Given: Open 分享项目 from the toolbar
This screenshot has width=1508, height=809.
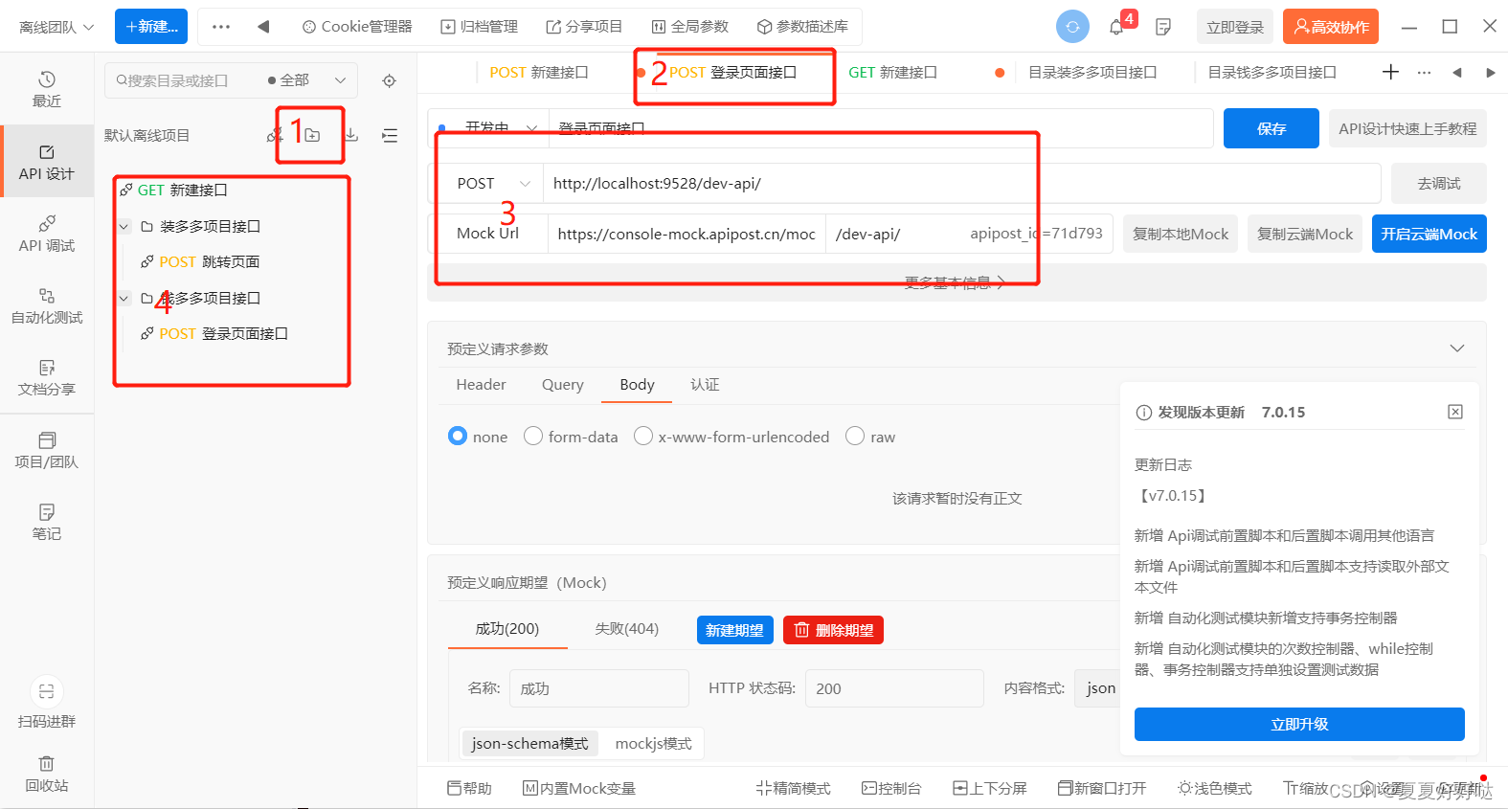Looking at the screenshot, I should (584, 27).
